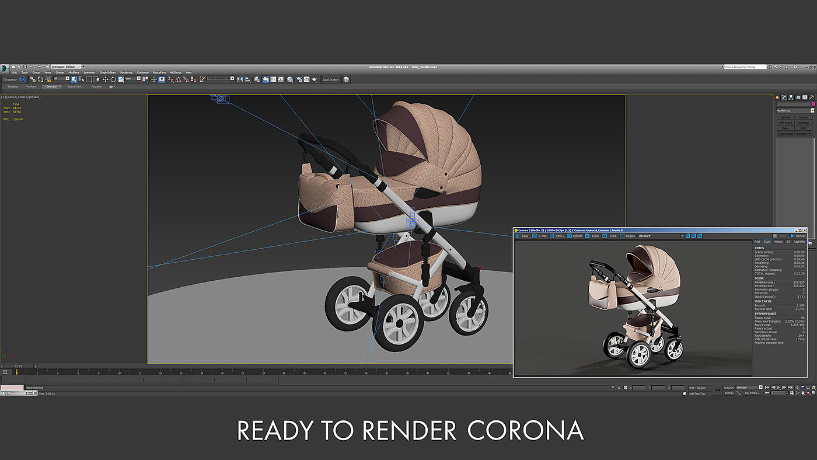Select the Move transform tool
This screenshot has height=460, width=817.
[x=105, y=79]
